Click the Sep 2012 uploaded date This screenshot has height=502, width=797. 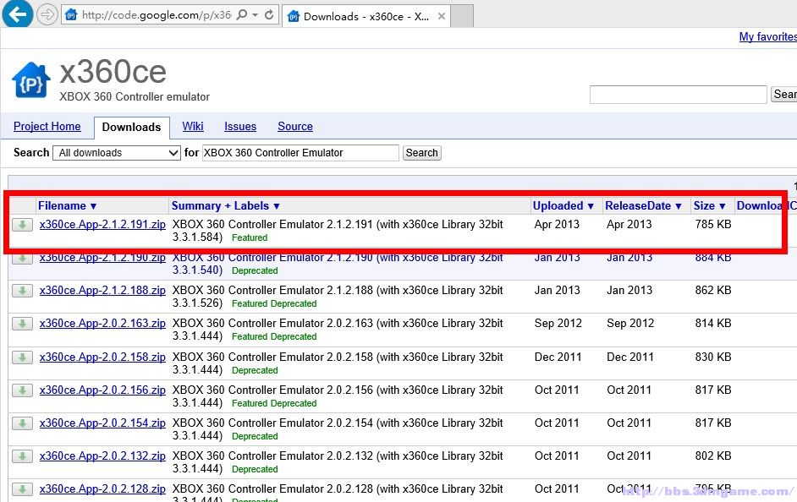[558, 324]
